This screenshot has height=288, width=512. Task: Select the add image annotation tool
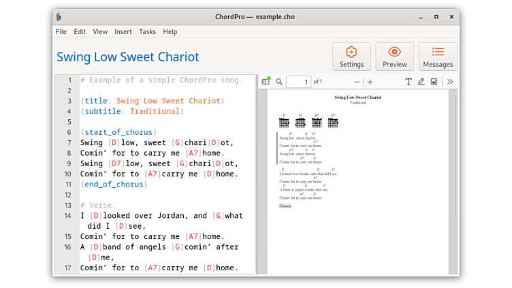tap(434, 82)
